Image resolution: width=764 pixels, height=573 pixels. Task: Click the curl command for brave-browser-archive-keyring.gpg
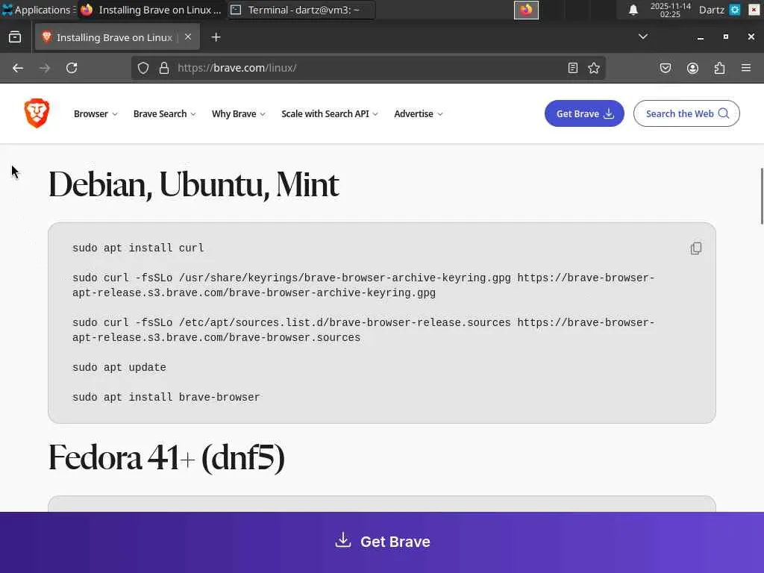click(x=363, y=286)
